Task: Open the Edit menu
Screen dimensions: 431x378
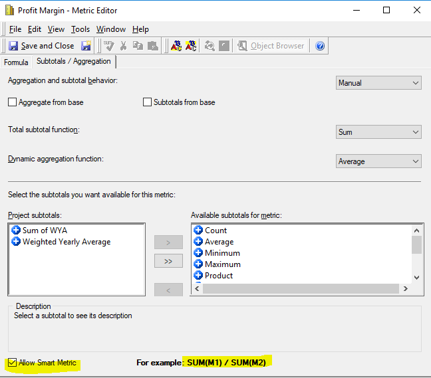Action: (x=35, y=29)
